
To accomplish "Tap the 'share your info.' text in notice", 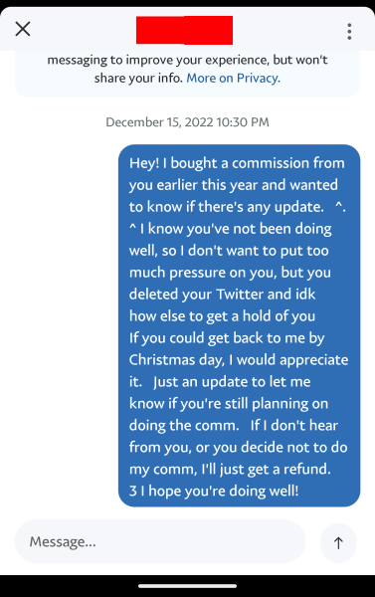I will pos(138,78).
